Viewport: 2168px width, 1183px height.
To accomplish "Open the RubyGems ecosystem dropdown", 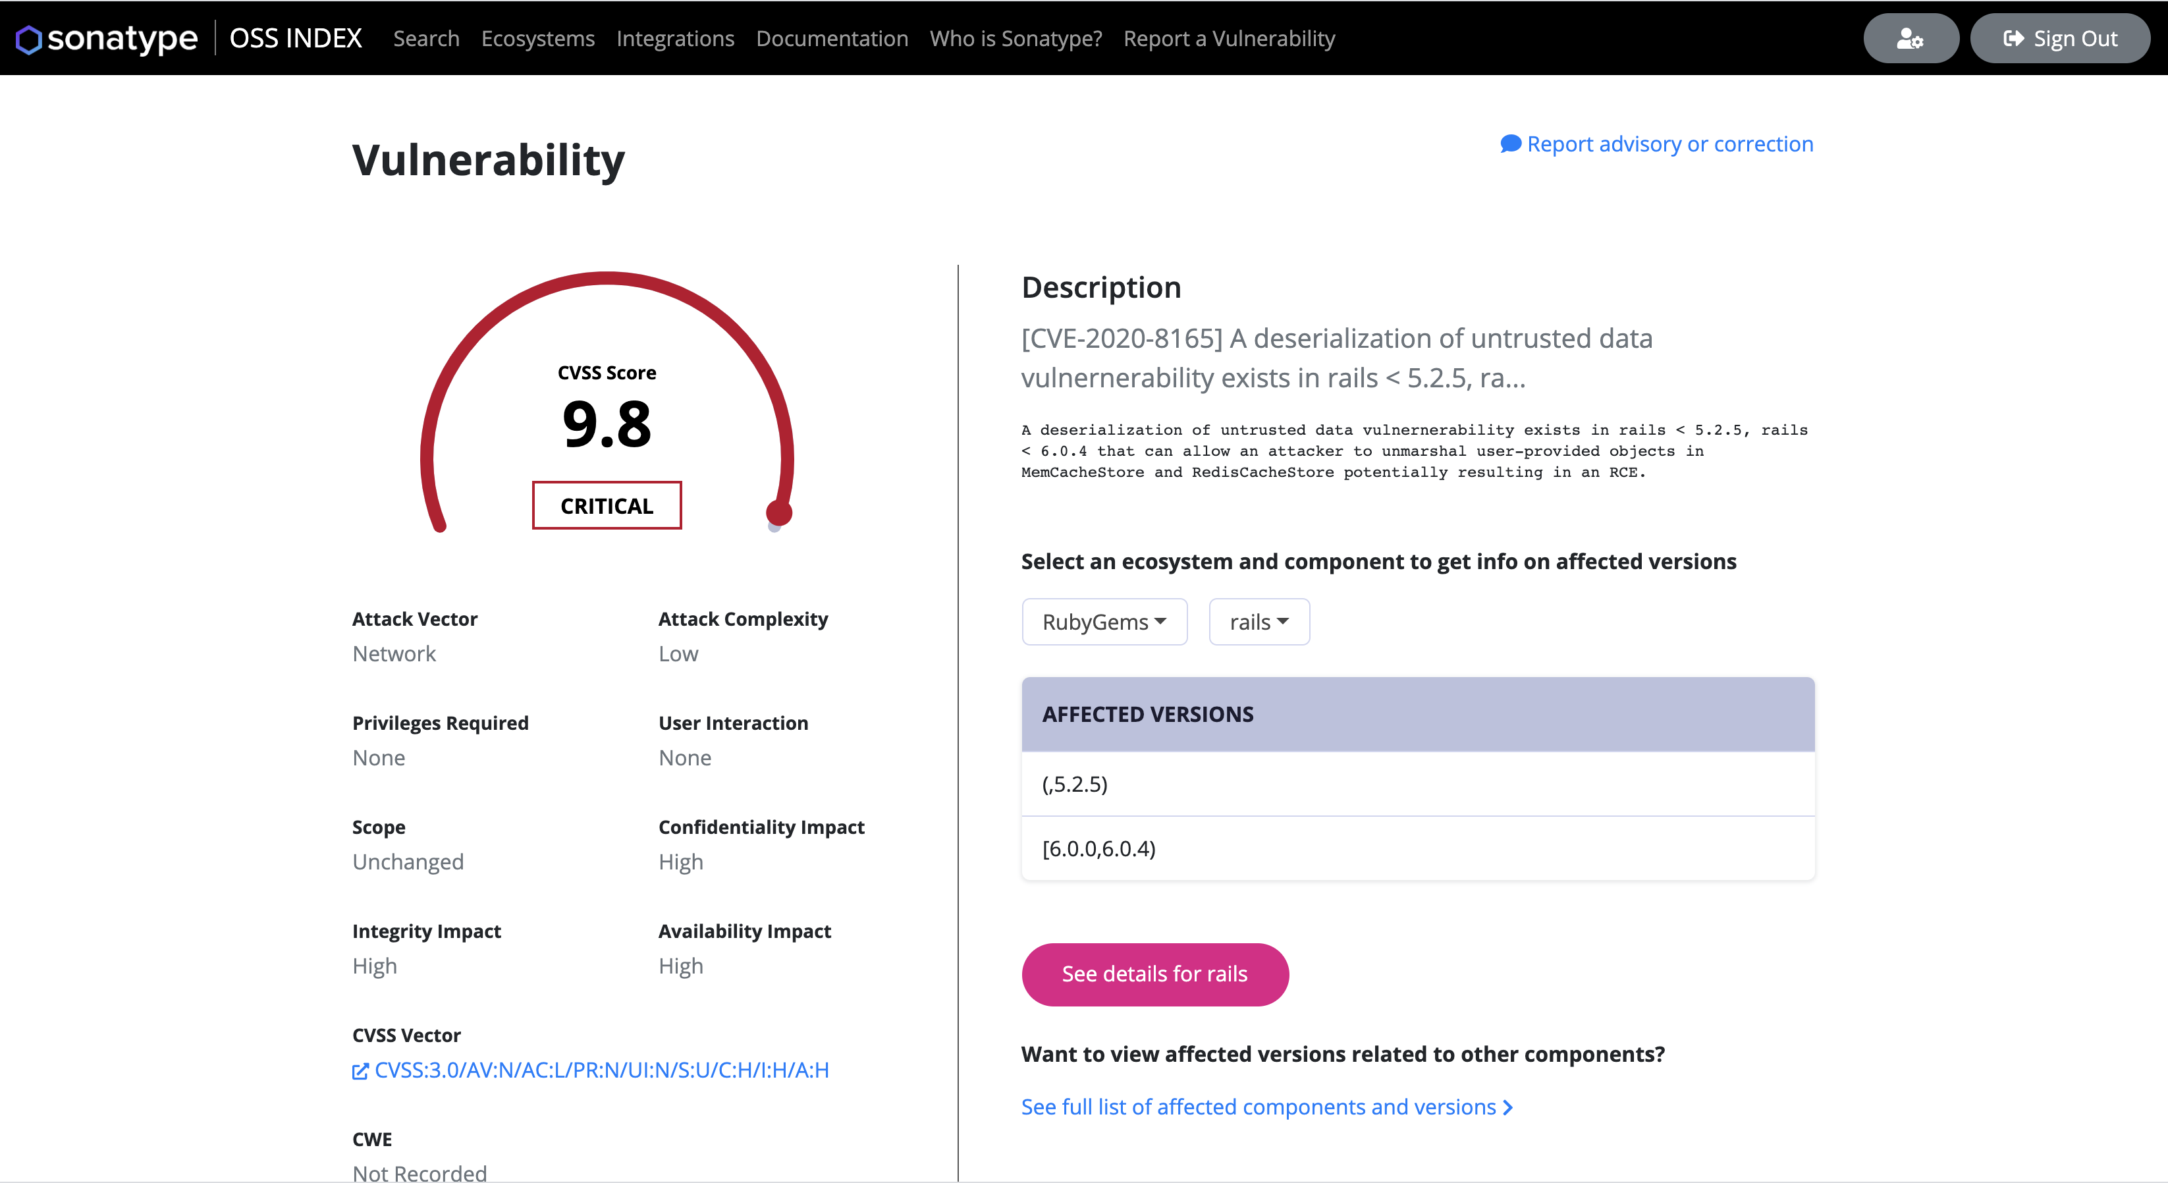I will pyautogui.click(x=1103, y=622).
